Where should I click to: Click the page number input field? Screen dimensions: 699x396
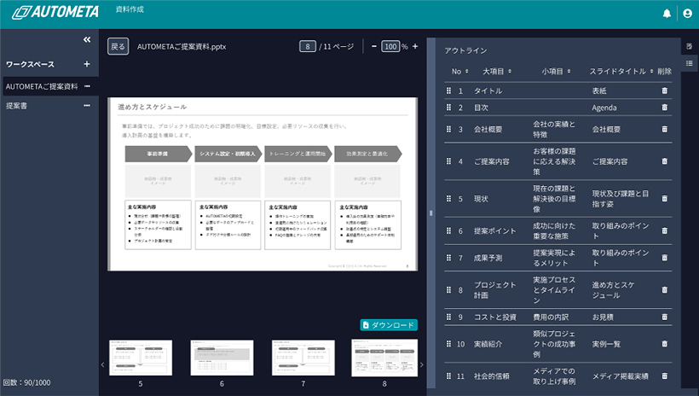tap(308, 47)
